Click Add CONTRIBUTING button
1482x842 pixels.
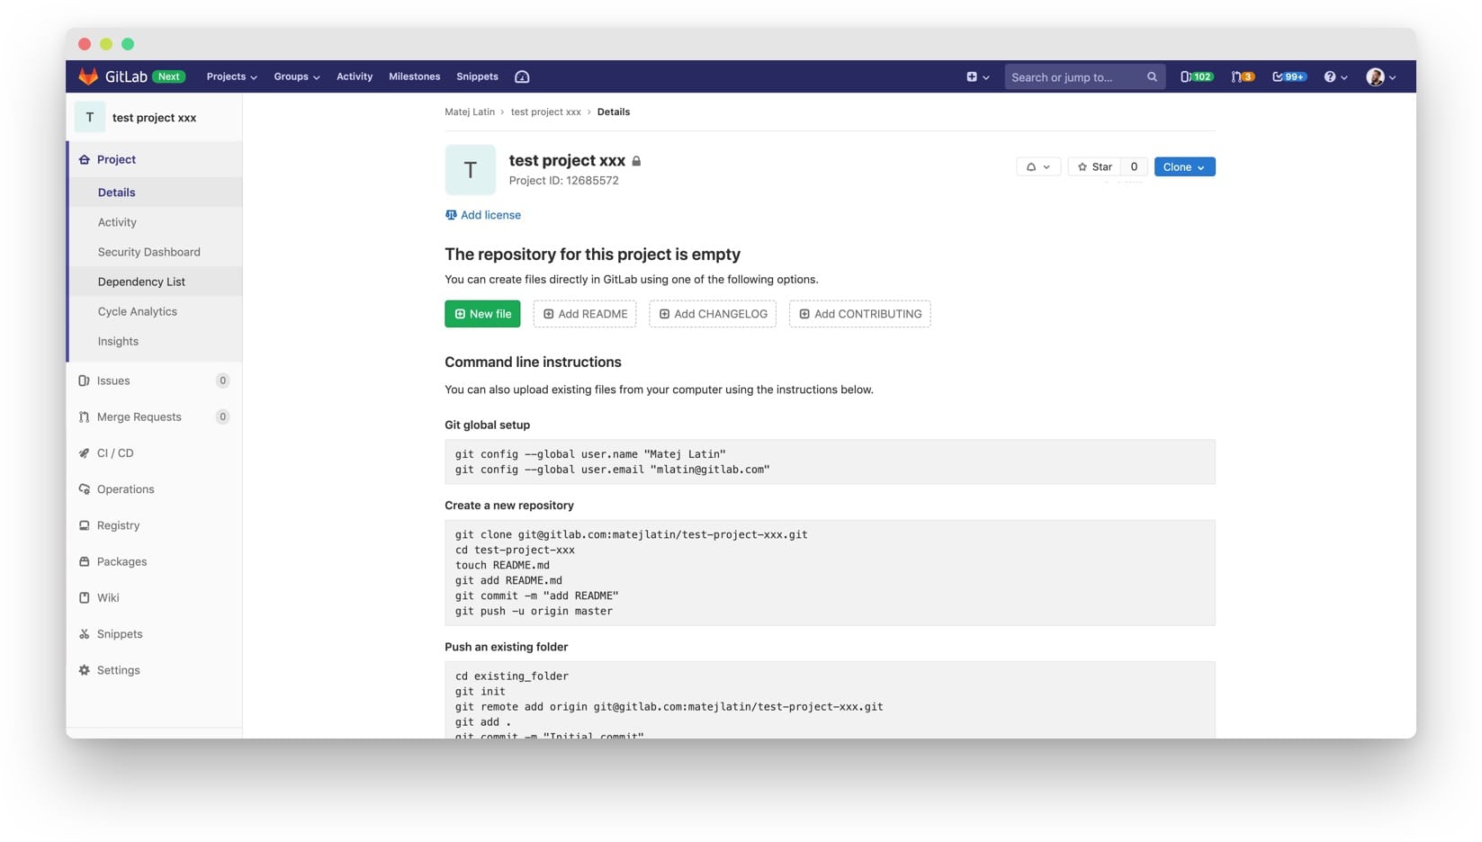point(860,314)
